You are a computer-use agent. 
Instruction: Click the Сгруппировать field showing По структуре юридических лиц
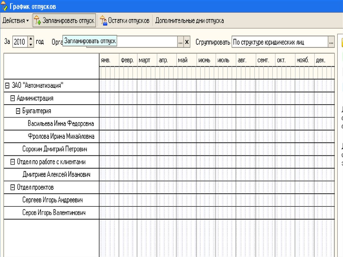click(x=279, y=42)
